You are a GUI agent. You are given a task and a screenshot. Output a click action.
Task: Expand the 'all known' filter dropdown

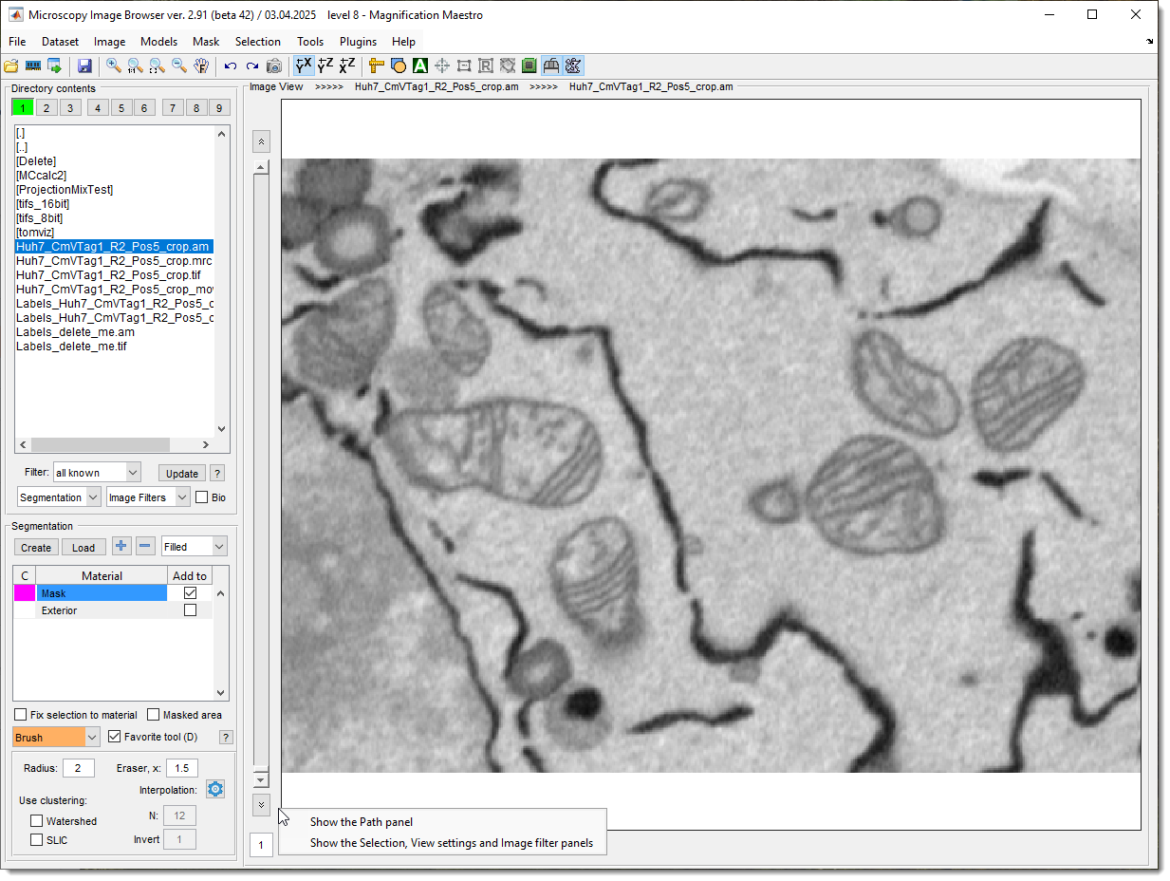coord(133,472)
